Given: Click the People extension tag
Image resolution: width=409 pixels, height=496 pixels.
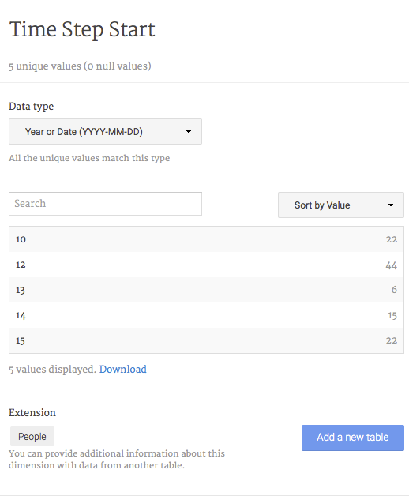Looking at the screenshot, I should (x=32, y=437).
